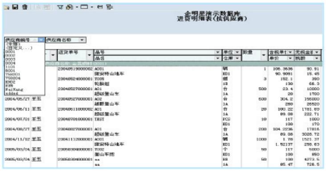The image size is (326, 171).
Task: Click the window layout toolbar icon
Action: point(84,7)
